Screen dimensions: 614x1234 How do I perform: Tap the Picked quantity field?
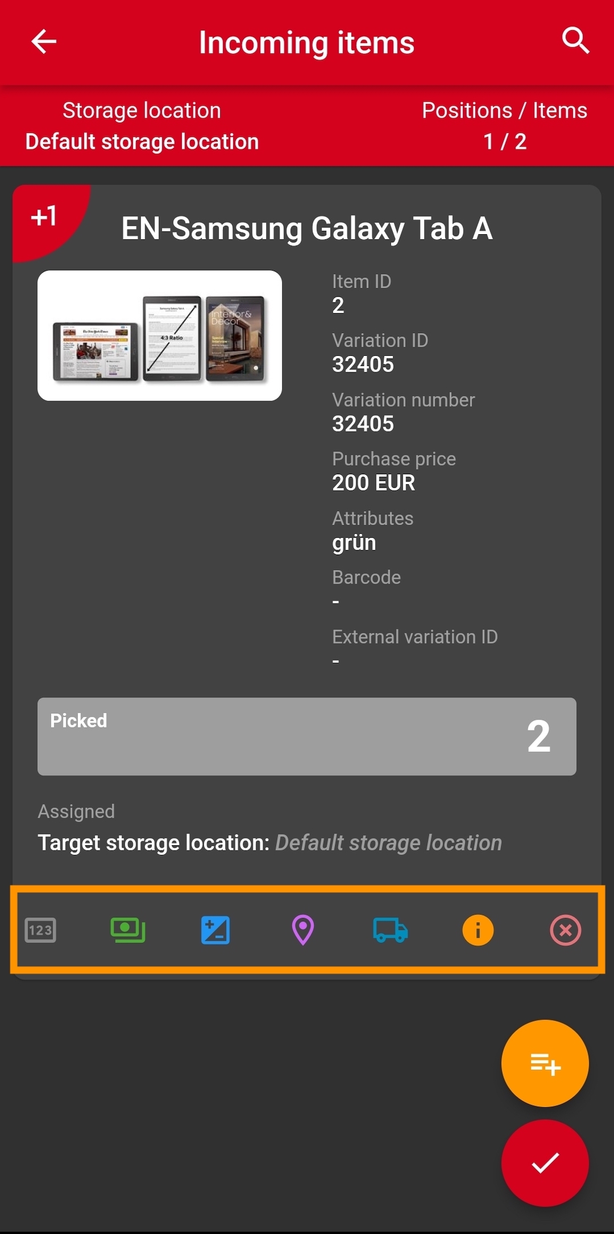tap(307, 736)
